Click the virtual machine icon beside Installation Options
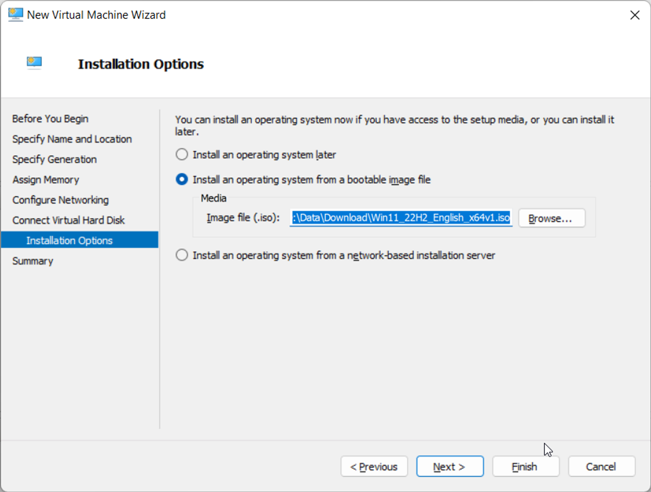Image resolution: width=651 pixels, height=492 pixels. 35,63
